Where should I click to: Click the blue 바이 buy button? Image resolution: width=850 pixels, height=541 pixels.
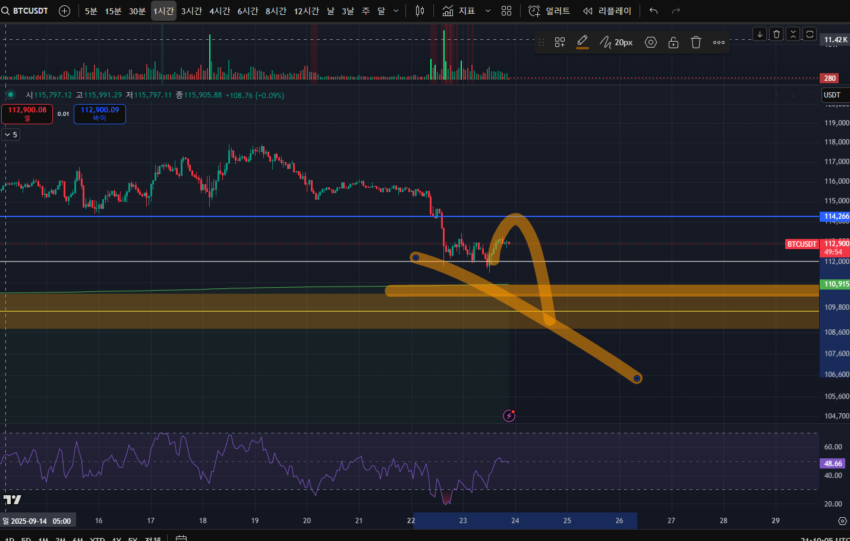[x=99, y=114]
